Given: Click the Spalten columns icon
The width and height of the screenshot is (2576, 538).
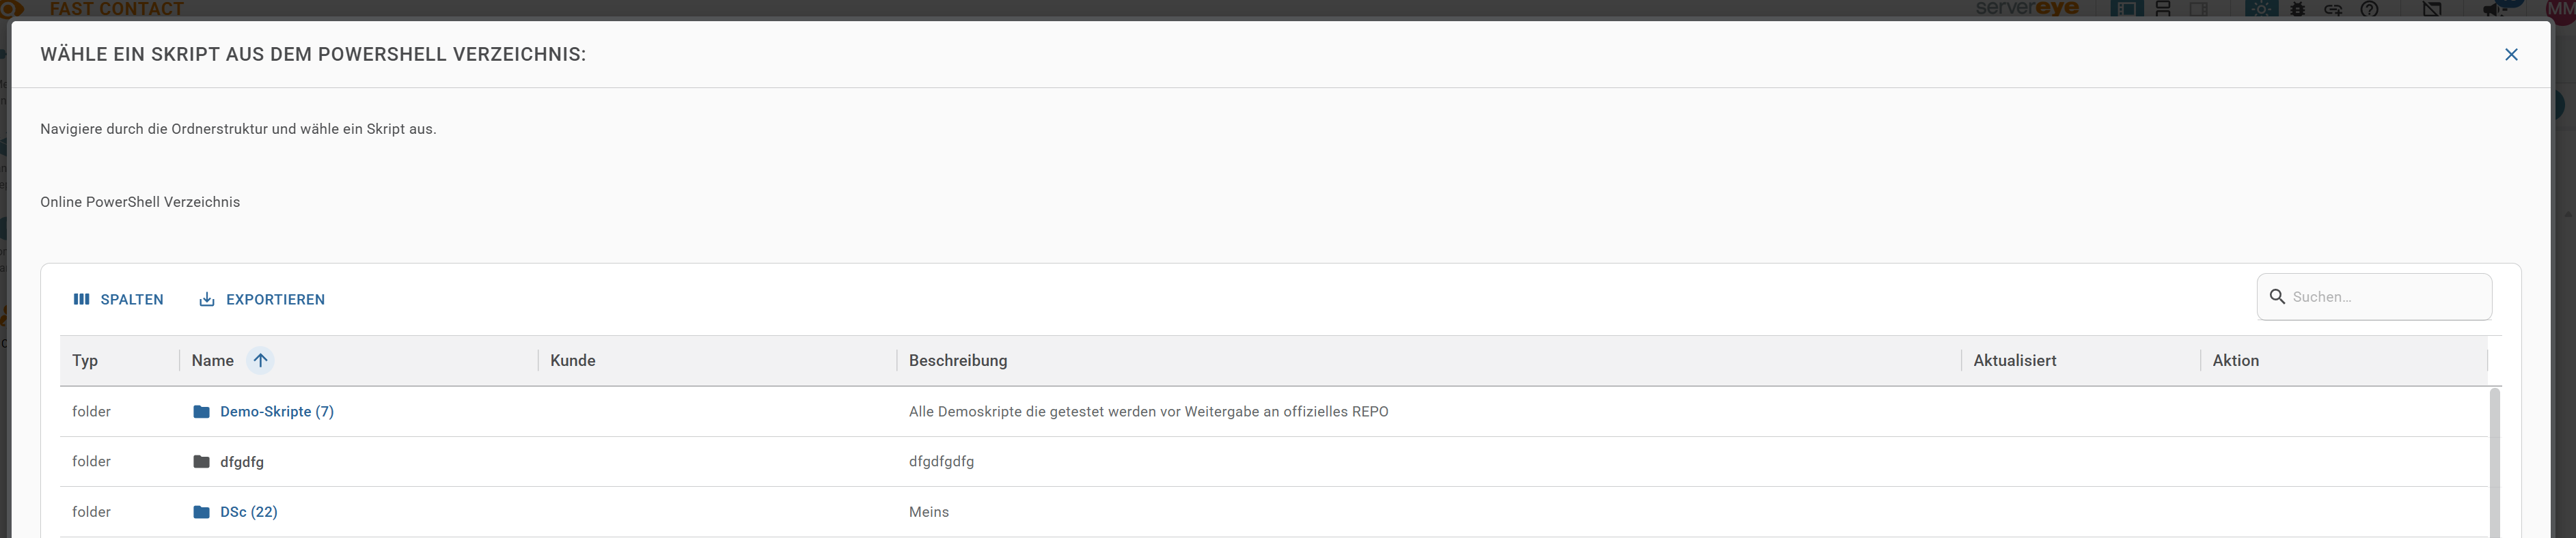Looking at the screenshot, I should [x=81, y=299].
